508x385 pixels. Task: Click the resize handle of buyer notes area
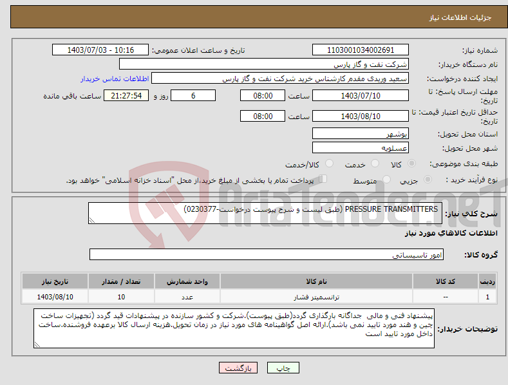[37, 345]
